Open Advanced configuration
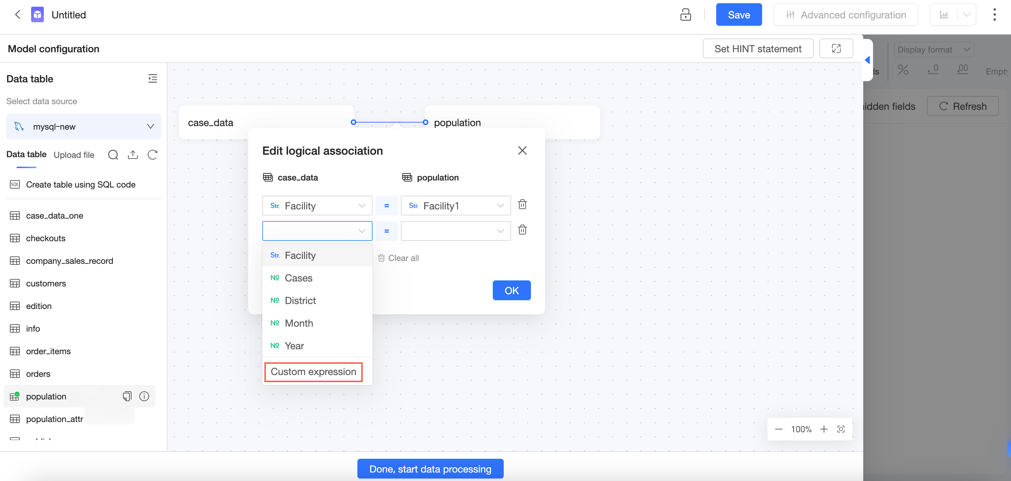The height and width of the screenshot is (481, 1011). (845, 15)
